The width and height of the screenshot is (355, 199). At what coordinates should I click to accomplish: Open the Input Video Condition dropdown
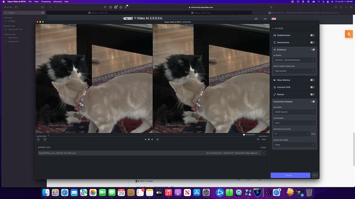point(294,71)
